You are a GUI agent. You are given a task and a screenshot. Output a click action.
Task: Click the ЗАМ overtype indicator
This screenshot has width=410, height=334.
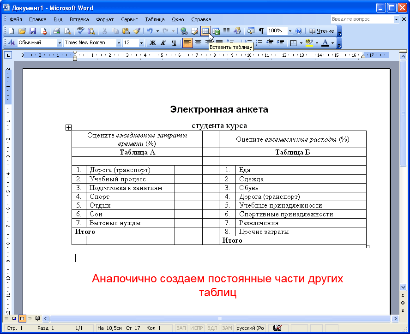click(227, 328)
